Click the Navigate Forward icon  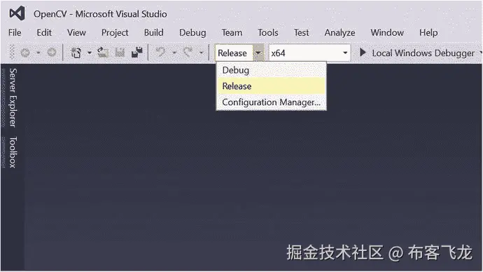coord(51,53)
